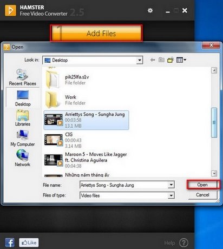Click the 00:04:38 duration text

73,166
